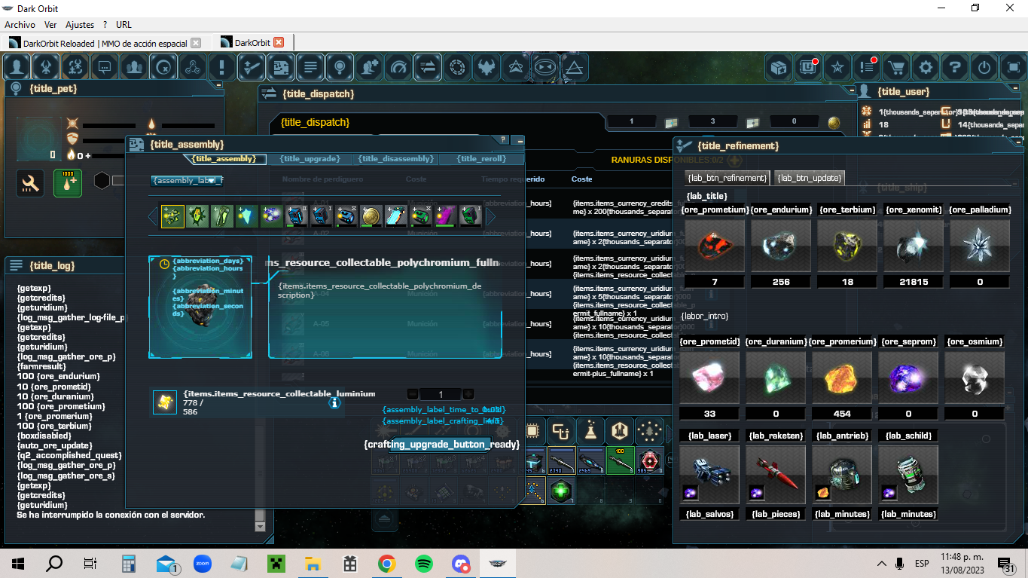Click the info icon beside luminium resource
Screen dimensions: 1028x578
pyautogui.click(x=334, y=403)
